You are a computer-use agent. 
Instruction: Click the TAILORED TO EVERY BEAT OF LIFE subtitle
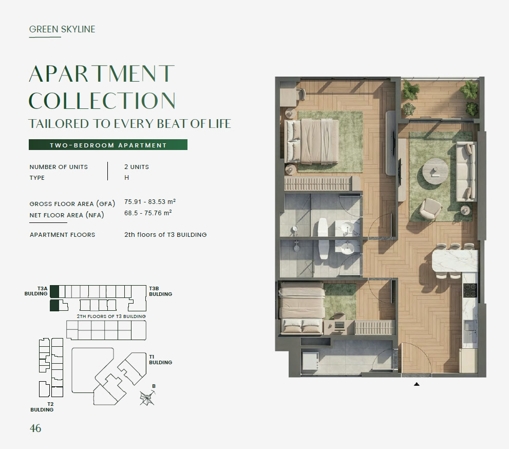coord(129,124)
